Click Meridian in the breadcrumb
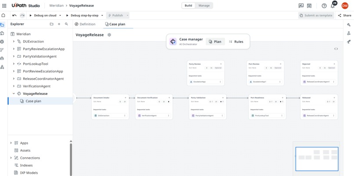The width and height of the screenshot is (354, 176). tap(57, 6)
